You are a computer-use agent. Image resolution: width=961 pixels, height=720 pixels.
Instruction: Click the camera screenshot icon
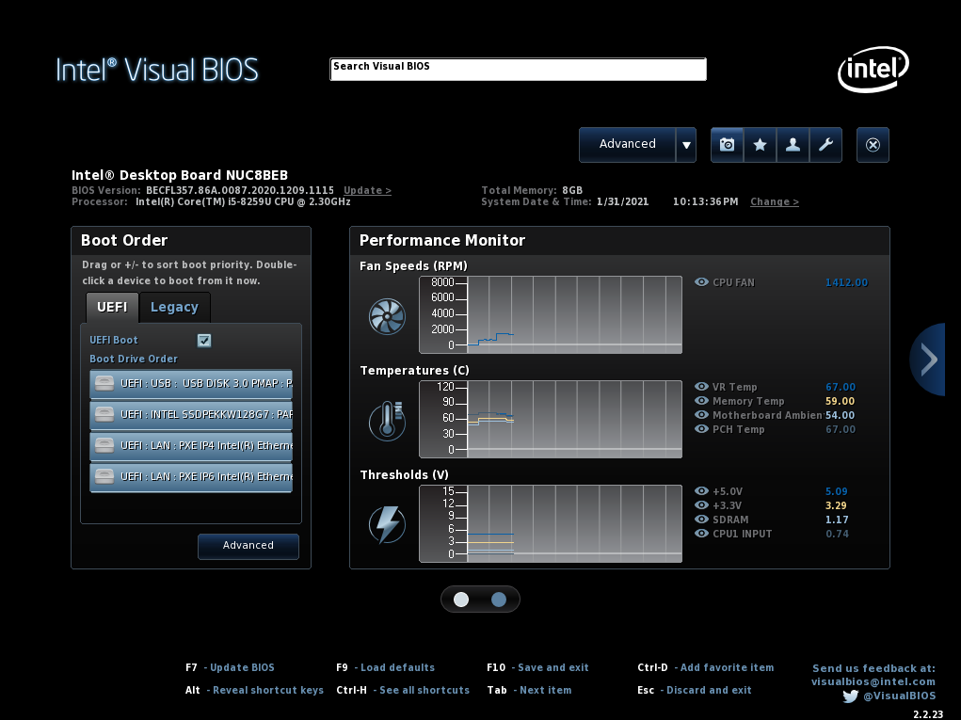tap(727, 145)
